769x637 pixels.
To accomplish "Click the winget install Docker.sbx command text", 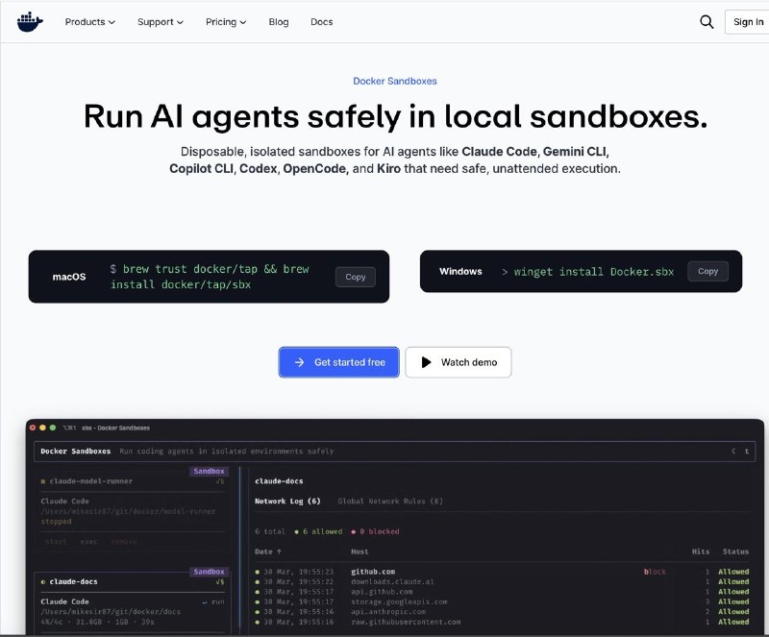I will coord(593,272).
